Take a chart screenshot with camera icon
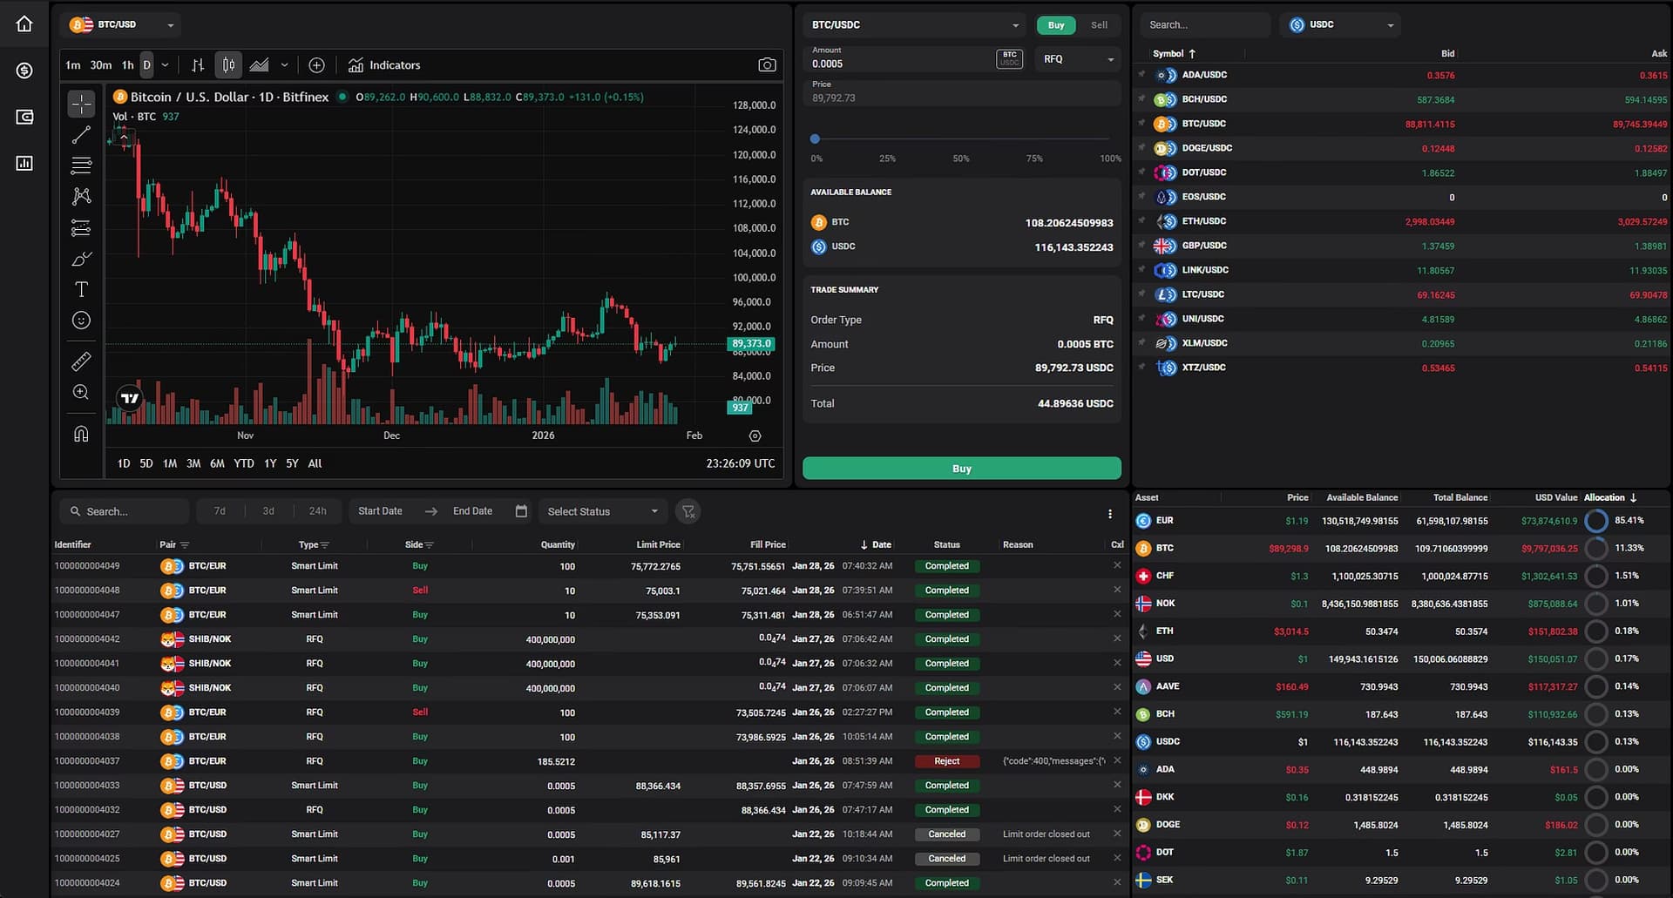The image size is (1673, 898). (767, 64)
